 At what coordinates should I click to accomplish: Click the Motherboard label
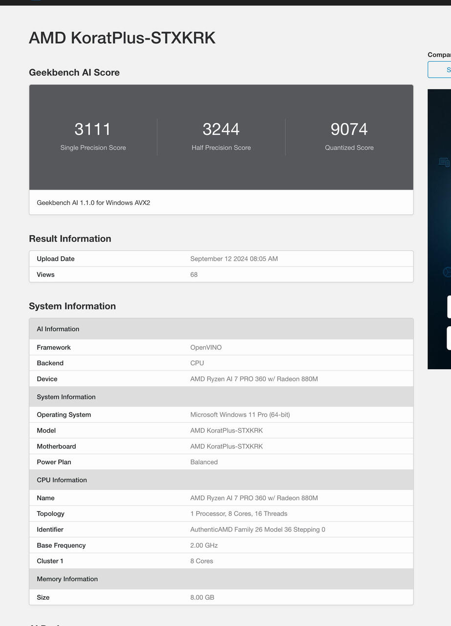(x=56, y=446)
